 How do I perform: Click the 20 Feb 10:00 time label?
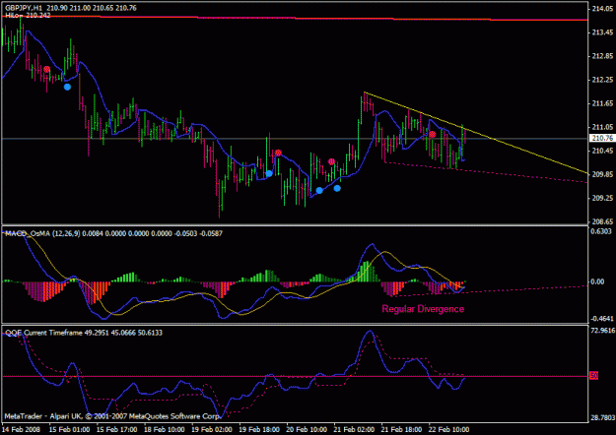tap(307, 429)
